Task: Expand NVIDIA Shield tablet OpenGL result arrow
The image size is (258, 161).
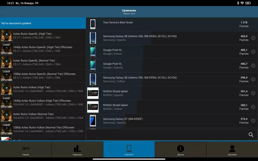Action: tap(253, 93)
